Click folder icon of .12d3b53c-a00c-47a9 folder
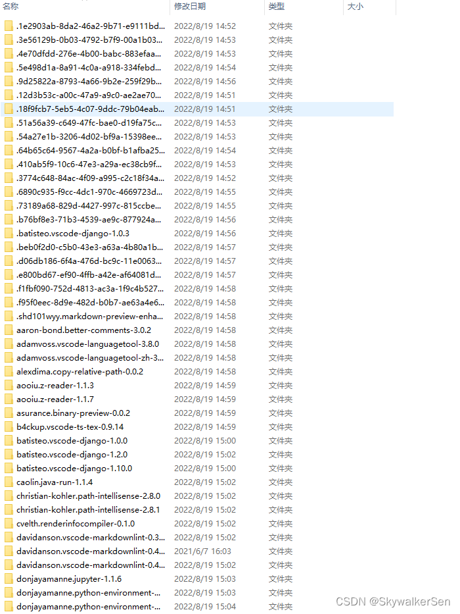Image resolution: width=460 pixels, height=614 pixels. coord(9,95)
